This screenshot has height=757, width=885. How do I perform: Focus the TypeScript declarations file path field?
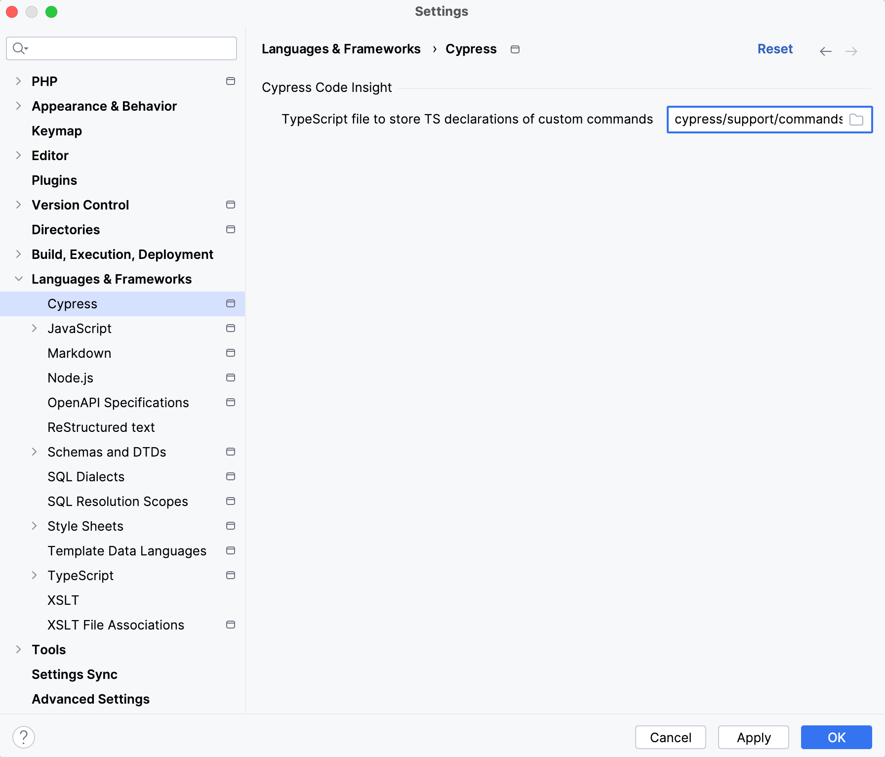point(758,120)
